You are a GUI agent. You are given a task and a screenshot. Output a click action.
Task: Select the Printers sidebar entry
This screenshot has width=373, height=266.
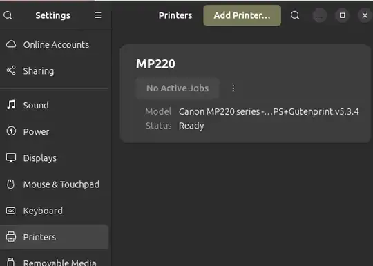click(55, 237)
